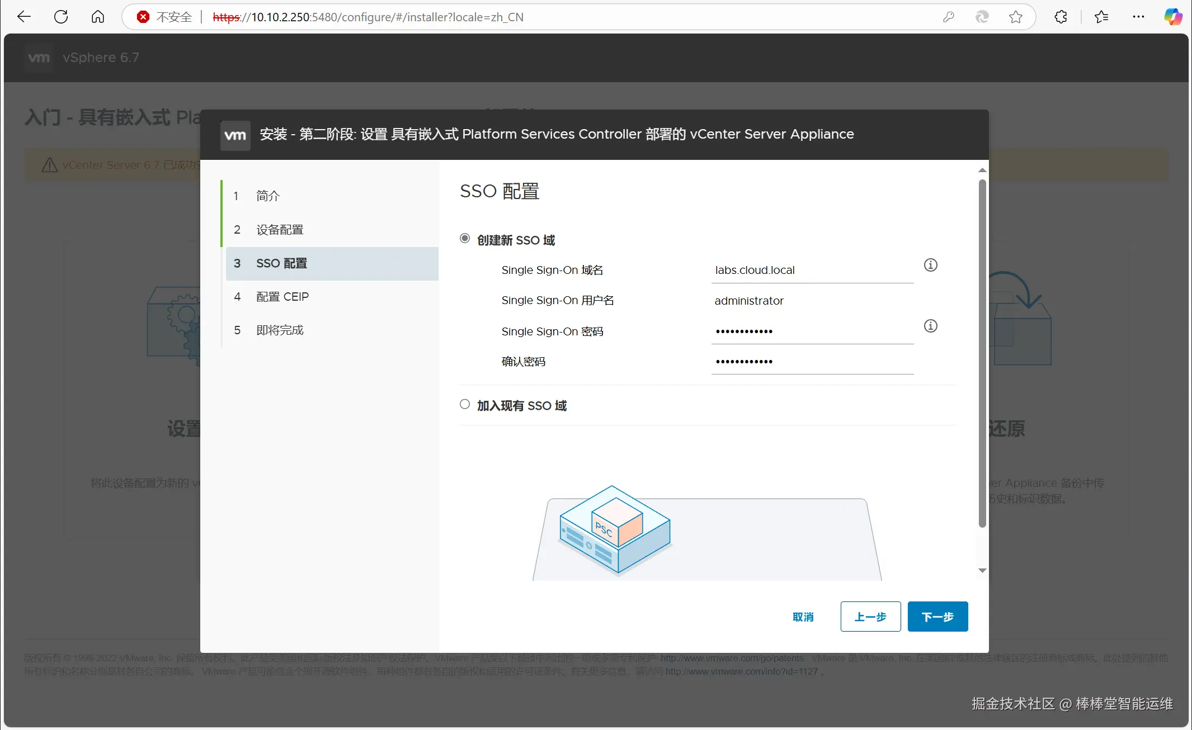This screenshot has width=1192, height=730.
Task: Click the Single Sign-On 域名 input field
Action: (812, 271)
